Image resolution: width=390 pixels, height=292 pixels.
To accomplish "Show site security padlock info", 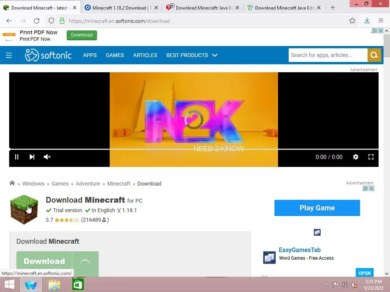I will [62, 21].
